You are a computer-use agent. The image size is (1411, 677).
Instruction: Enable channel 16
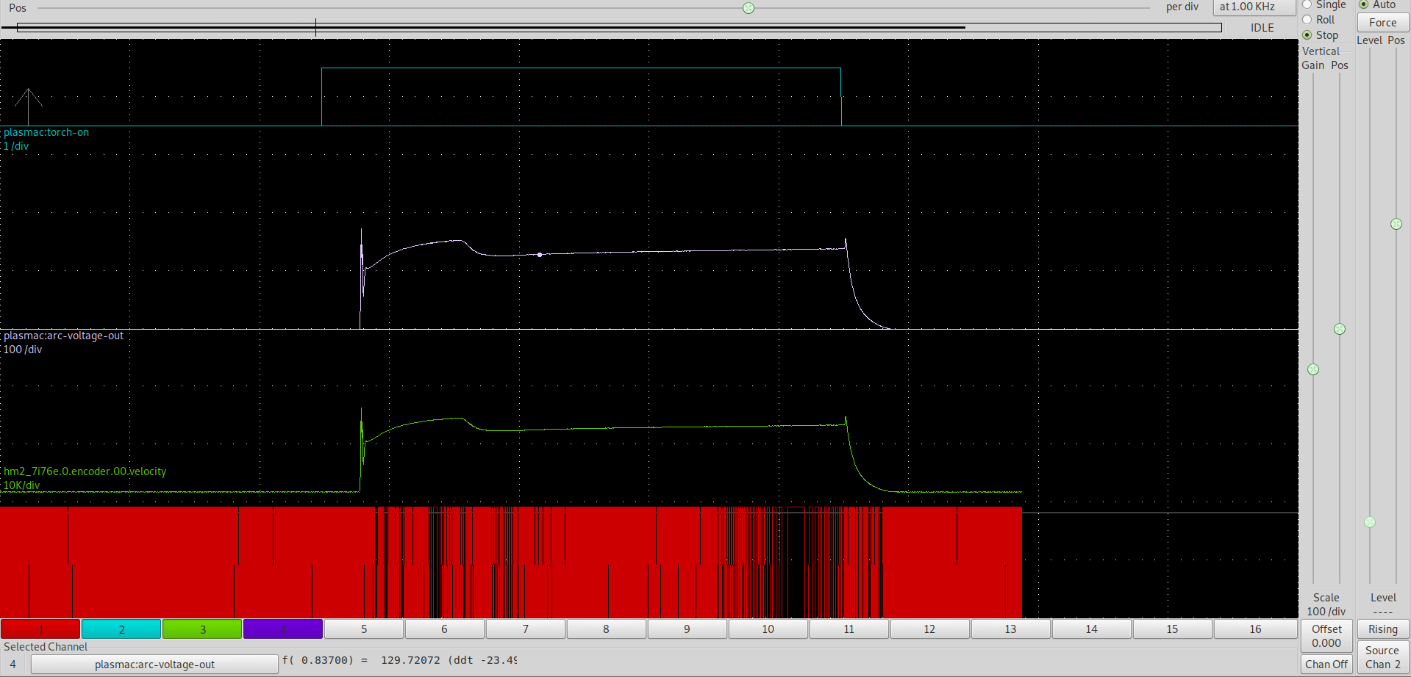tap(1255, 629)
